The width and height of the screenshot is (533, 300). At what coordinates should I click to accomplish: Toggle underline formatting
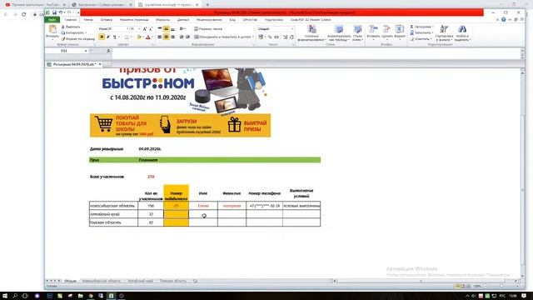point(115,37)
